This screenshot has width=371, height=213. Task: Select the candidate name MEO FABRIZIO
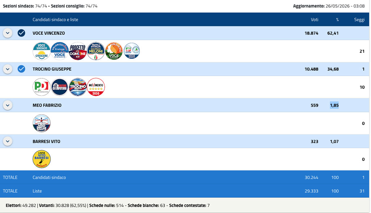[47, 105]
